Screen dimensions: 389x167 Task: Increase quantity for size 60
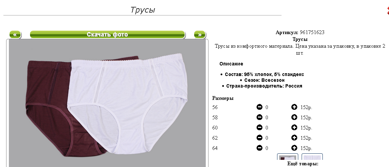coord(294,127)
